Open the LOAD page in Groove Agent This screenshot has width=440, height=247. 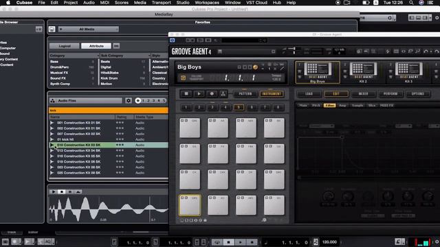click(x=309, y=94)
